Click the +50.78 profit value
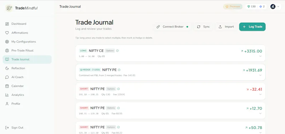This screenshot has width=285, height=134. [x=255, y=128]
